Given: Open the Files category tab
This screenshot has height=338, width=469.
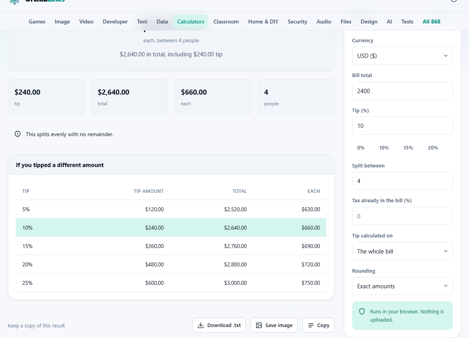Looking at the screenshot, I should [x=346, y=22].
